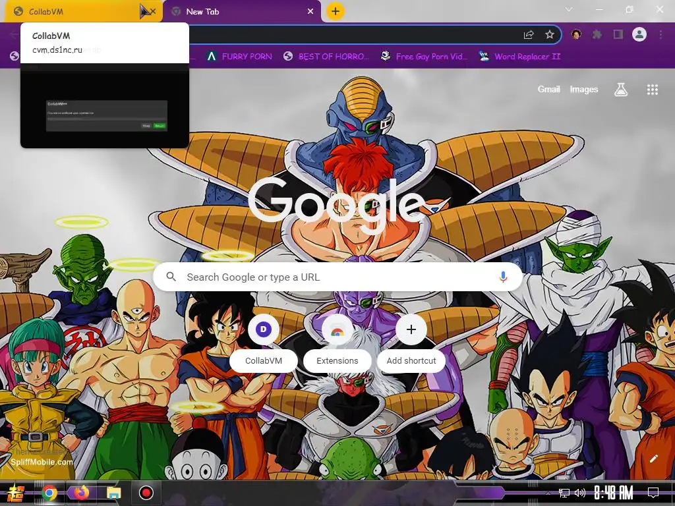Open the Chrome three-dot menu
This screenshot has width=675, height=506.
click(x=660, y=34)
